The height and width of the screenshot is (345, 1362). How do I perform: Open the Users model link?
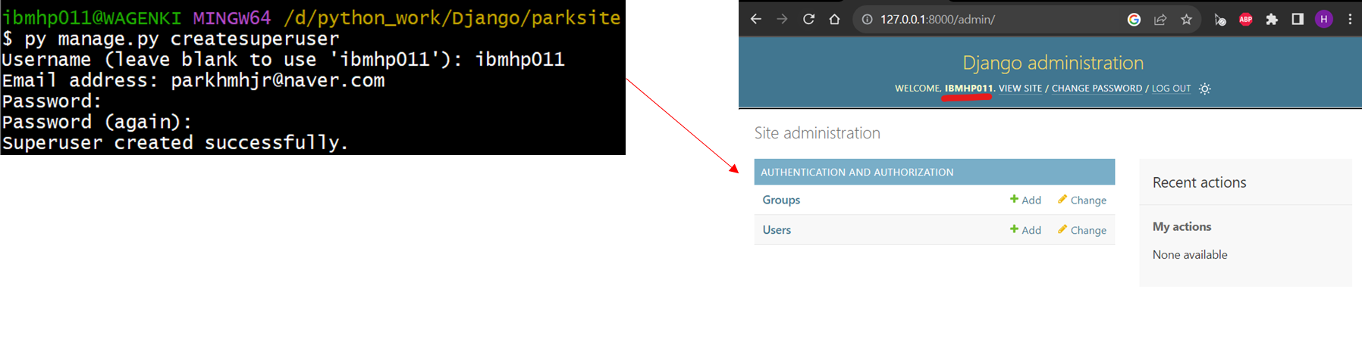(x=777, y=230)
